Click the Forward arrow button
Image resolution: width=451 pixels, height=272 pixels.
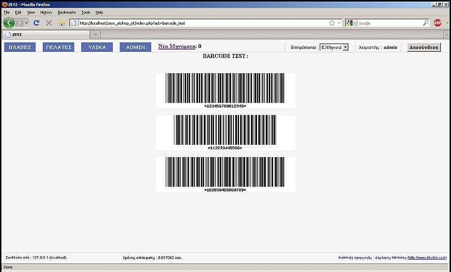click(20, 23)
